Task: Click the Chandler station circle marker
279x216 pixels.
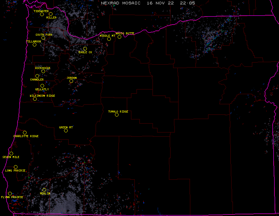Action: (37, 76)
